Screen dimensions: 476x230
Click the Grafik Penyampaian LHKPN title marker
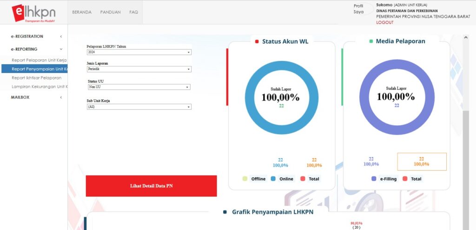pyautogui.click(x=225, y=212)
